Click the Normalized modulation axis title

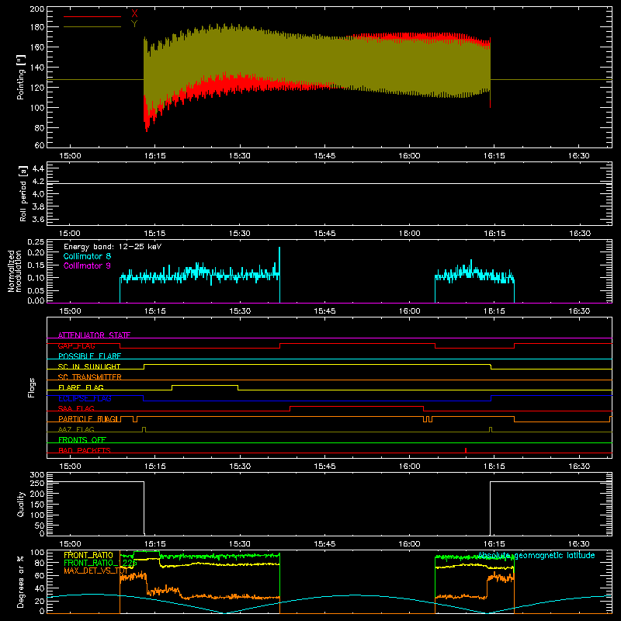[x=15, y=271]
